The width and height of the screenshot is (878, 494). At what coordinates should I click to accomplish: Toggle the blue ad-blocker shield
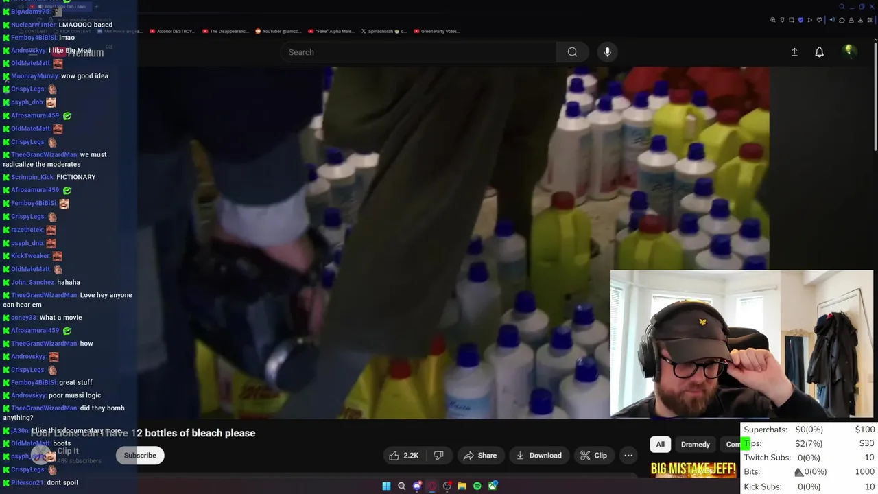click(x=800, y=20)
